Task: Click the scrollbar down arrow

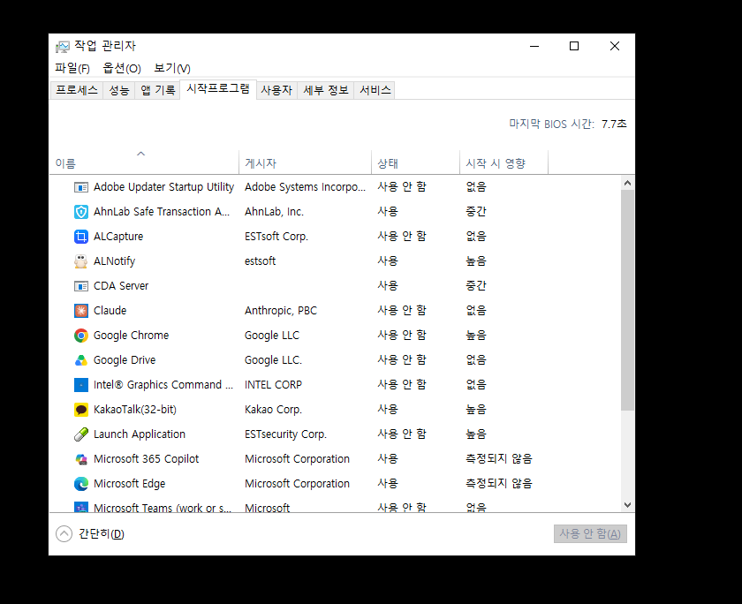Action: [x=627, y=505]
